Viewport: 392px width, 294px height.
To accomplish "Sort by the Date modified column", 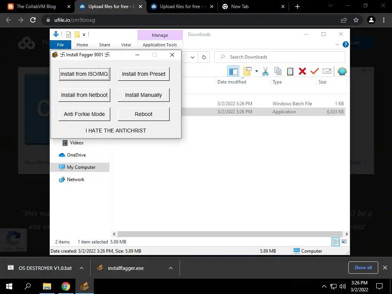I will point(242,82).
